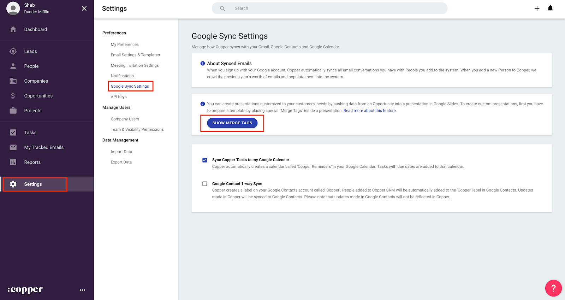Click the About Synced Emails heading

click(229, 64)
